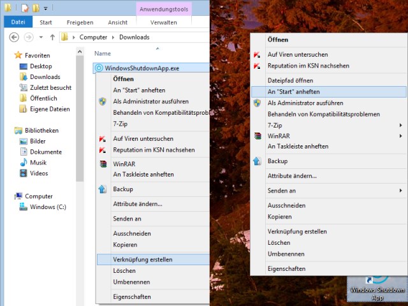This screenshot has width=408, height=306.
Task: Go up one folder with the up arrow
Action: [x=52, y=37]
